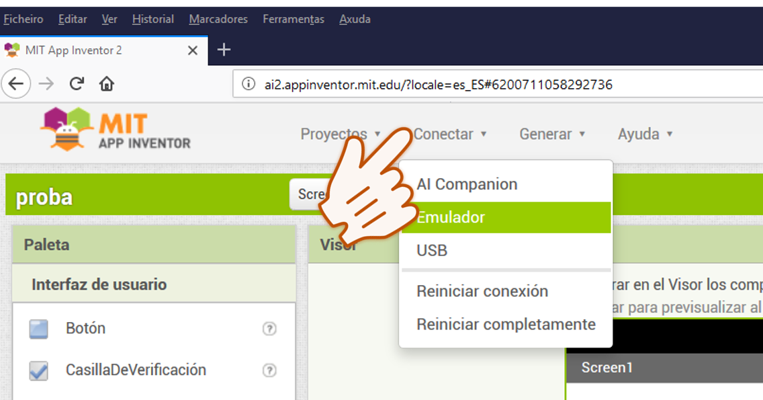Click the browser back arrow button
763x400 pixels.
click(16, 84)
